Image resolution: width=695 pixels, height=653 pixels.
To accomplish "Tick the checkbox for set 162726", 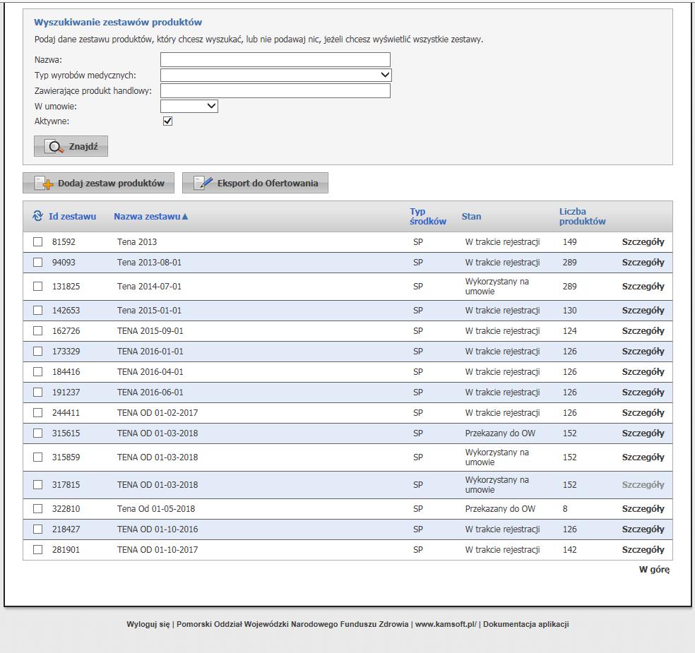I will pos(38,330).
